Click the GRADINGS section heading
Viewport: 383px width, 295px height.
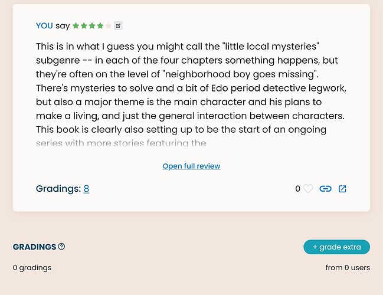pos(34,247)
